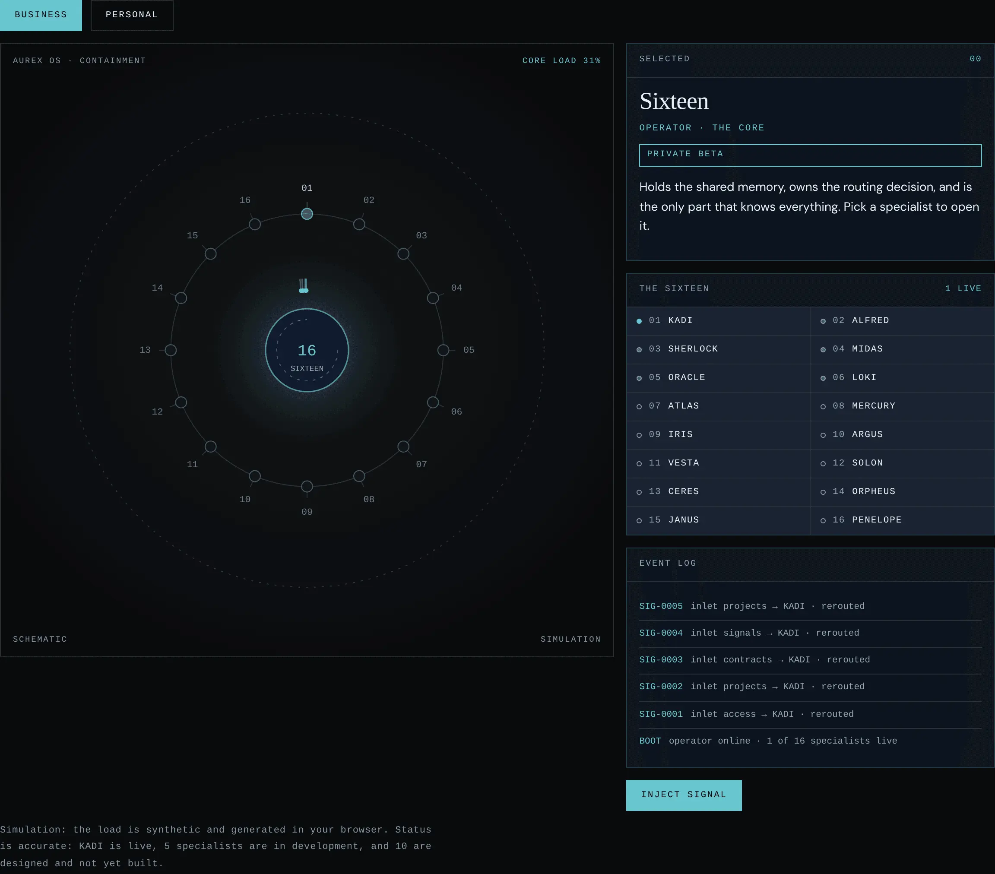Pick 06 LOKI from The Sixteen
This screenshot has width=995, height=874.
coord(902,378)
